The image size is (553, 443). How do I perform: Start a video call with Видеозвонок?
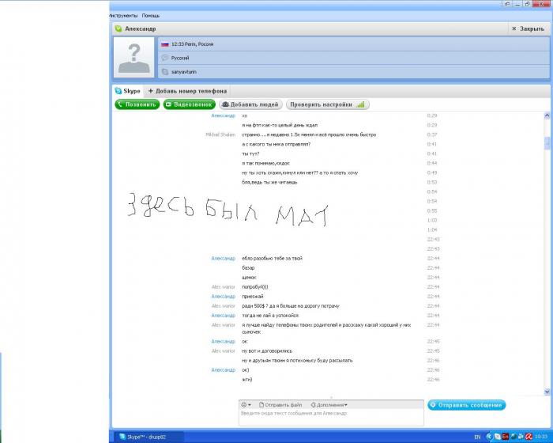(x=190, y=104)
